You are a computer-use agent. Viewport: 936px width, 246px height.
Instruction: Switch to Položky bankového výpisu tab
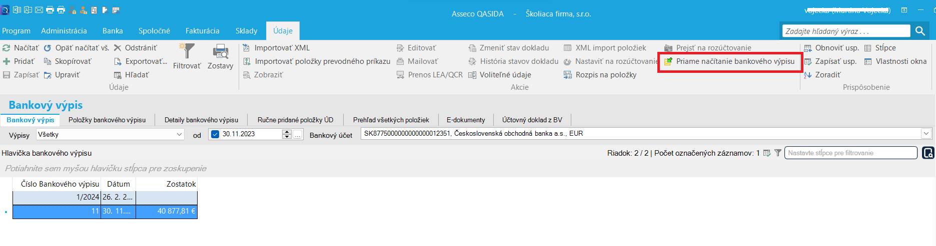click(107, 120)
